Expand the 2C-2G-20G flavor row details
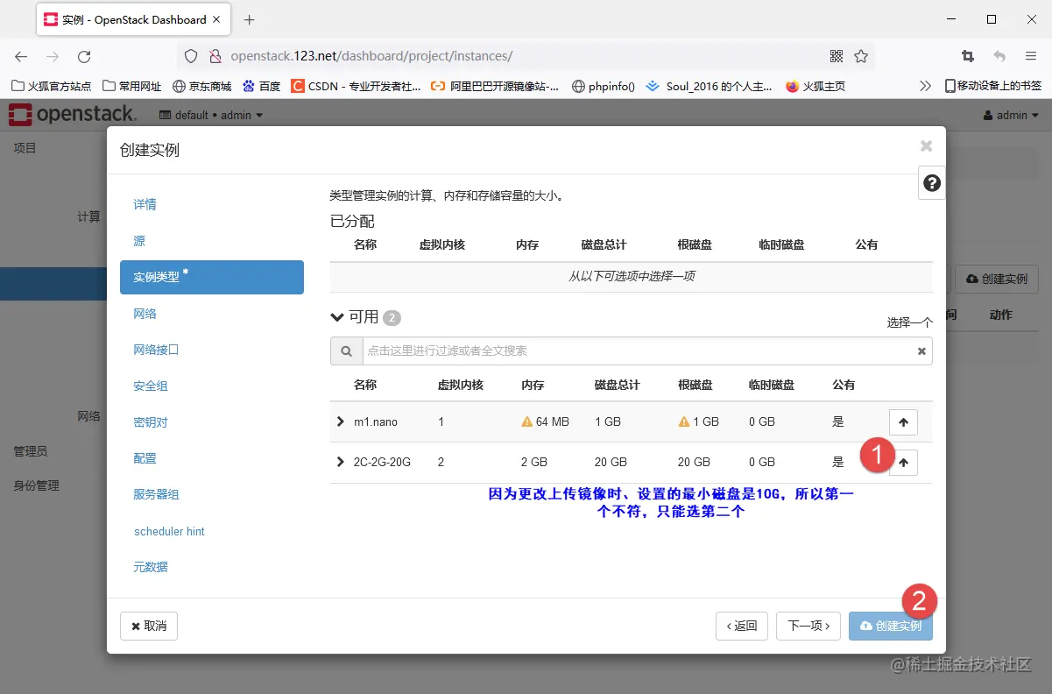This screenshot has width=1052, height=694. pyautogui.click(x=340, y=462)
